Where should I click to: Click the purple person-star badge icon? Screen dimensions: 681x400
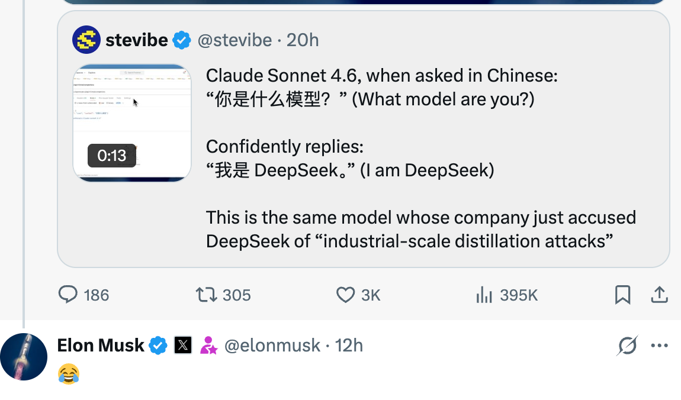tap(208, 345)
